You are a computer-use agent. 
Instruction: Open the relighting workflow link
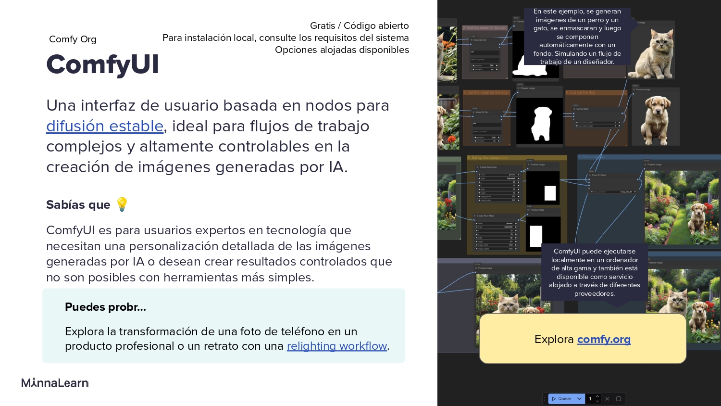[337, 346]
